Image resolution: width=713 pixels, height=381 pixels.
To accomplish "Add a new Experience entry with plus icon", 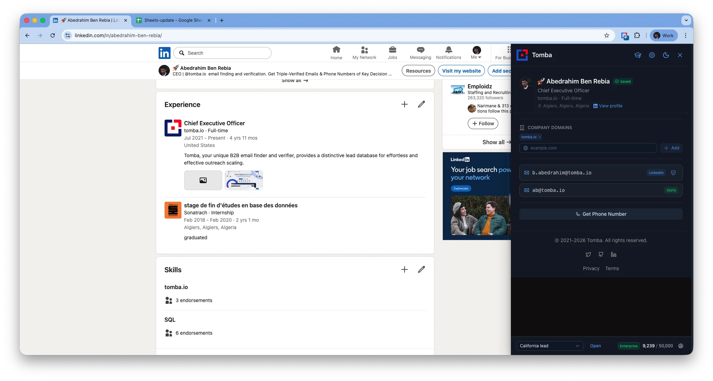I will click(404, 104).
